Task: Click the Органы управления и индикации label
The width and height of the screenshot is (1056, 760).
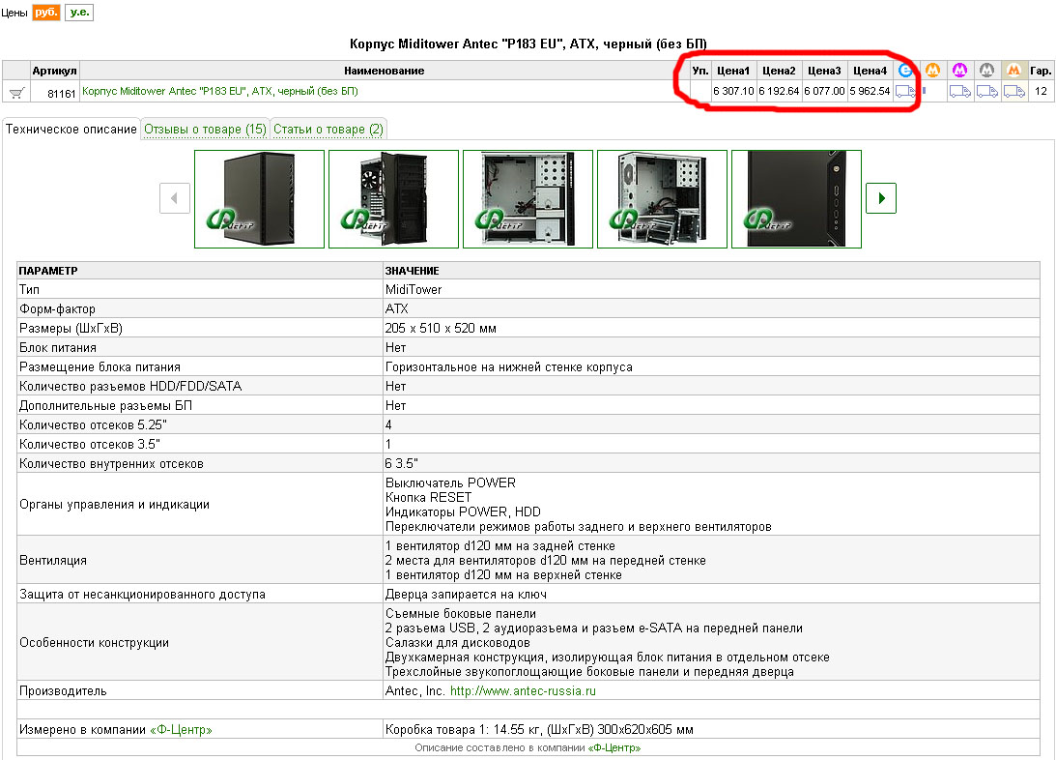Action: [115, 505]
